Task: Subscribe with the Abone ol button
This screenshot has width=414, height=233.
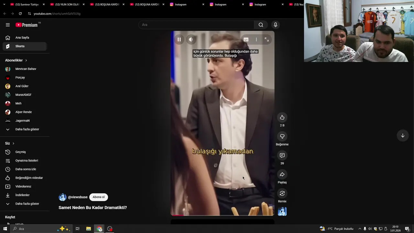Action: click(99, 197)
